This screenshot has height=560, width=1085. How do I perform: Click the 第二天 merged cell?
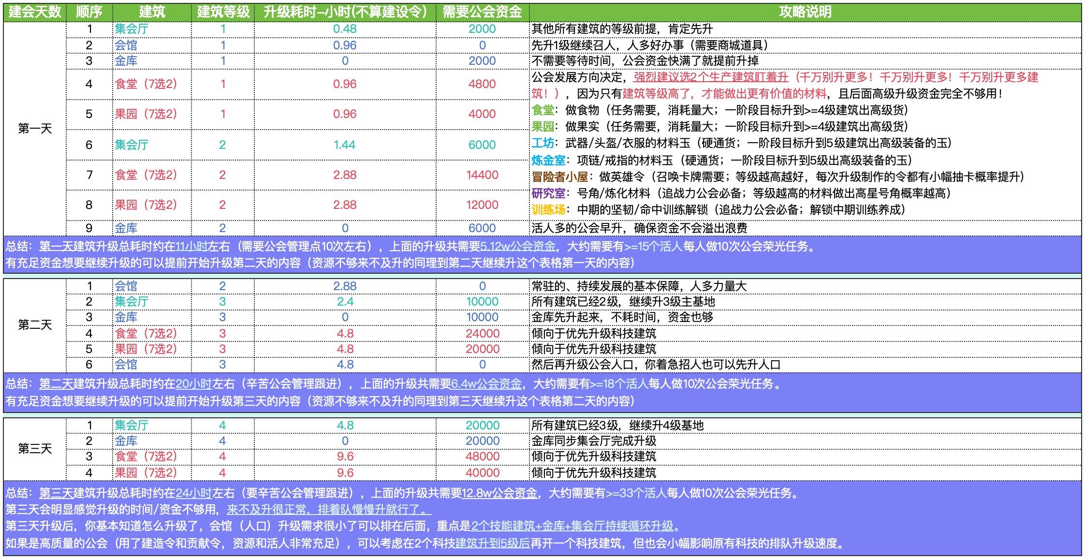pyautogui.click(x=35, y=325)
